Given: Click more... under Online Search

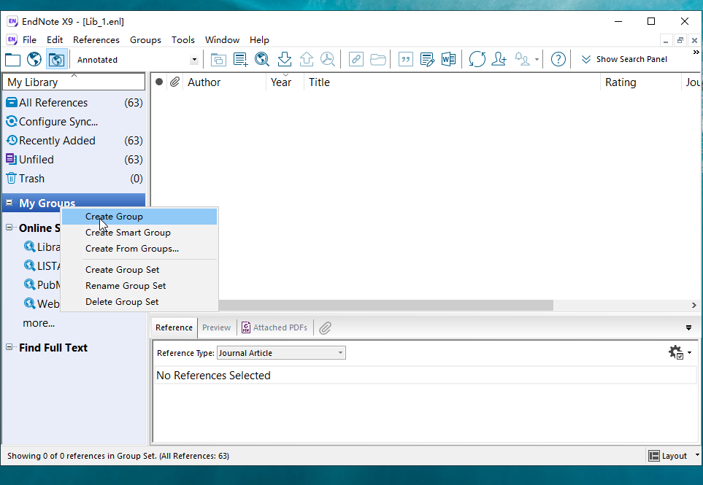Looking at the screenshot, I should [39, 323].
